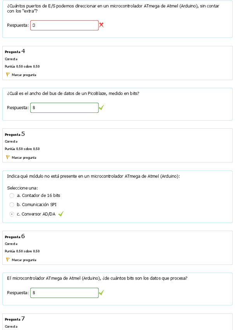
Task: Click Marcar pregunta link for Pregunta 4
Action: 24,75
